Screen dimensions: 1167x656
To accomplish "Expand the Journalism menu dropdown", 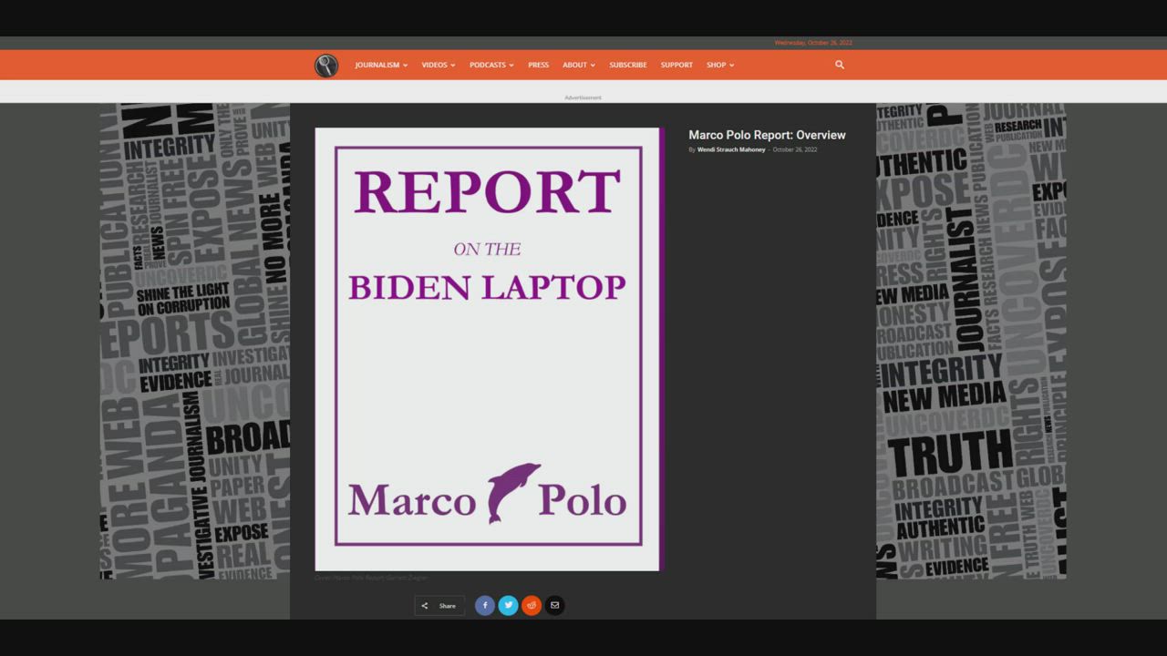I will pyautogui.click(x=381, y=65).
